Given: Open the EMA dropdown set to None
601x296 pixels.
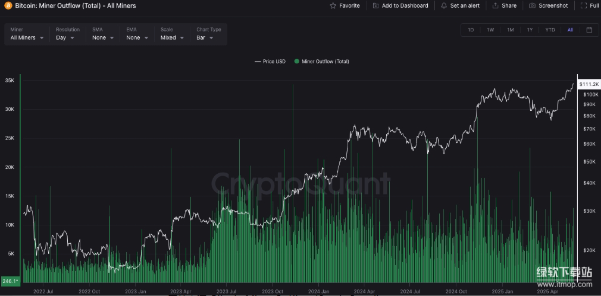Looking at the screenshot, I should click(138, 34).
